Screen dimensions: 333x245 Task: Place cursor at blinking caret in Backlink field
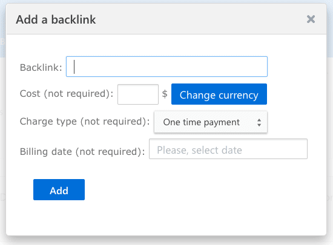point(74,67)
